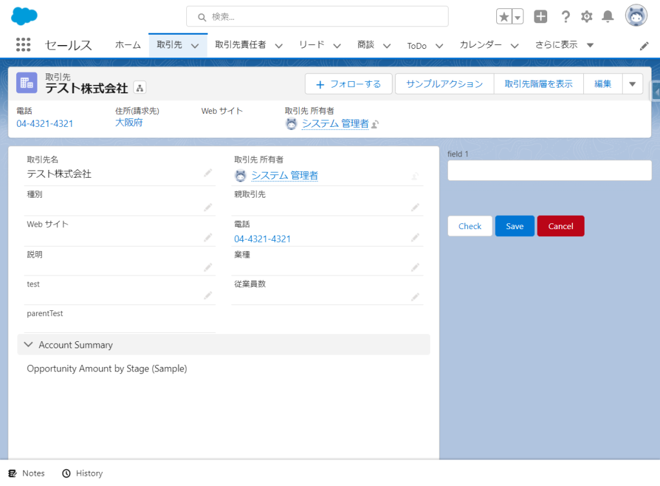Click phone link in highlights panel
The width and height of the screenshot is (660, 486).
pyautogui.click(x=44, y=124)
